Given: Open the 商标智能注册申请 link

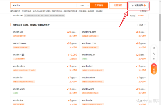Looking at the screenshot, I should pyautogui.click(x=71, y=11).
